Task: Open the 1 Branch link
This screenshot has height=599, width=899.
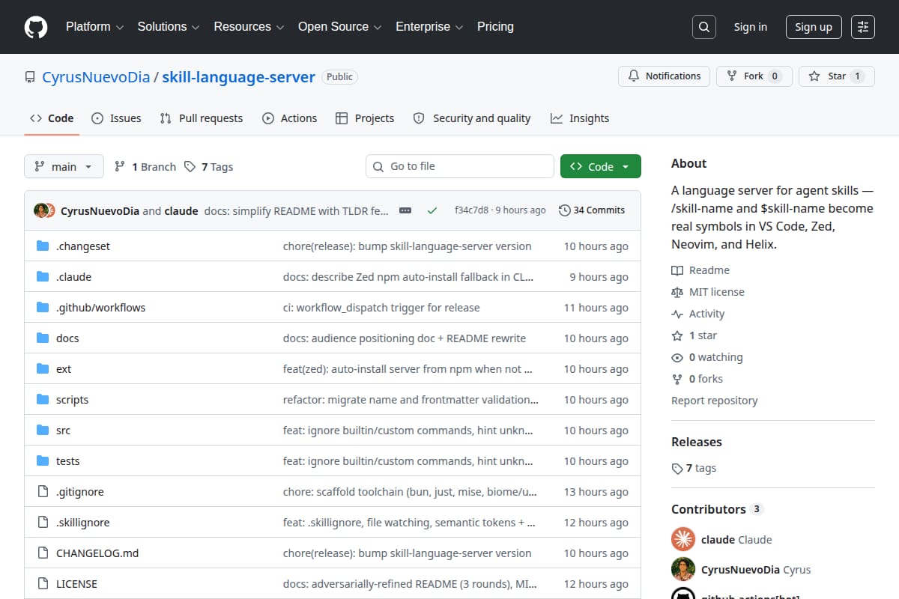Action: (145, 167)
